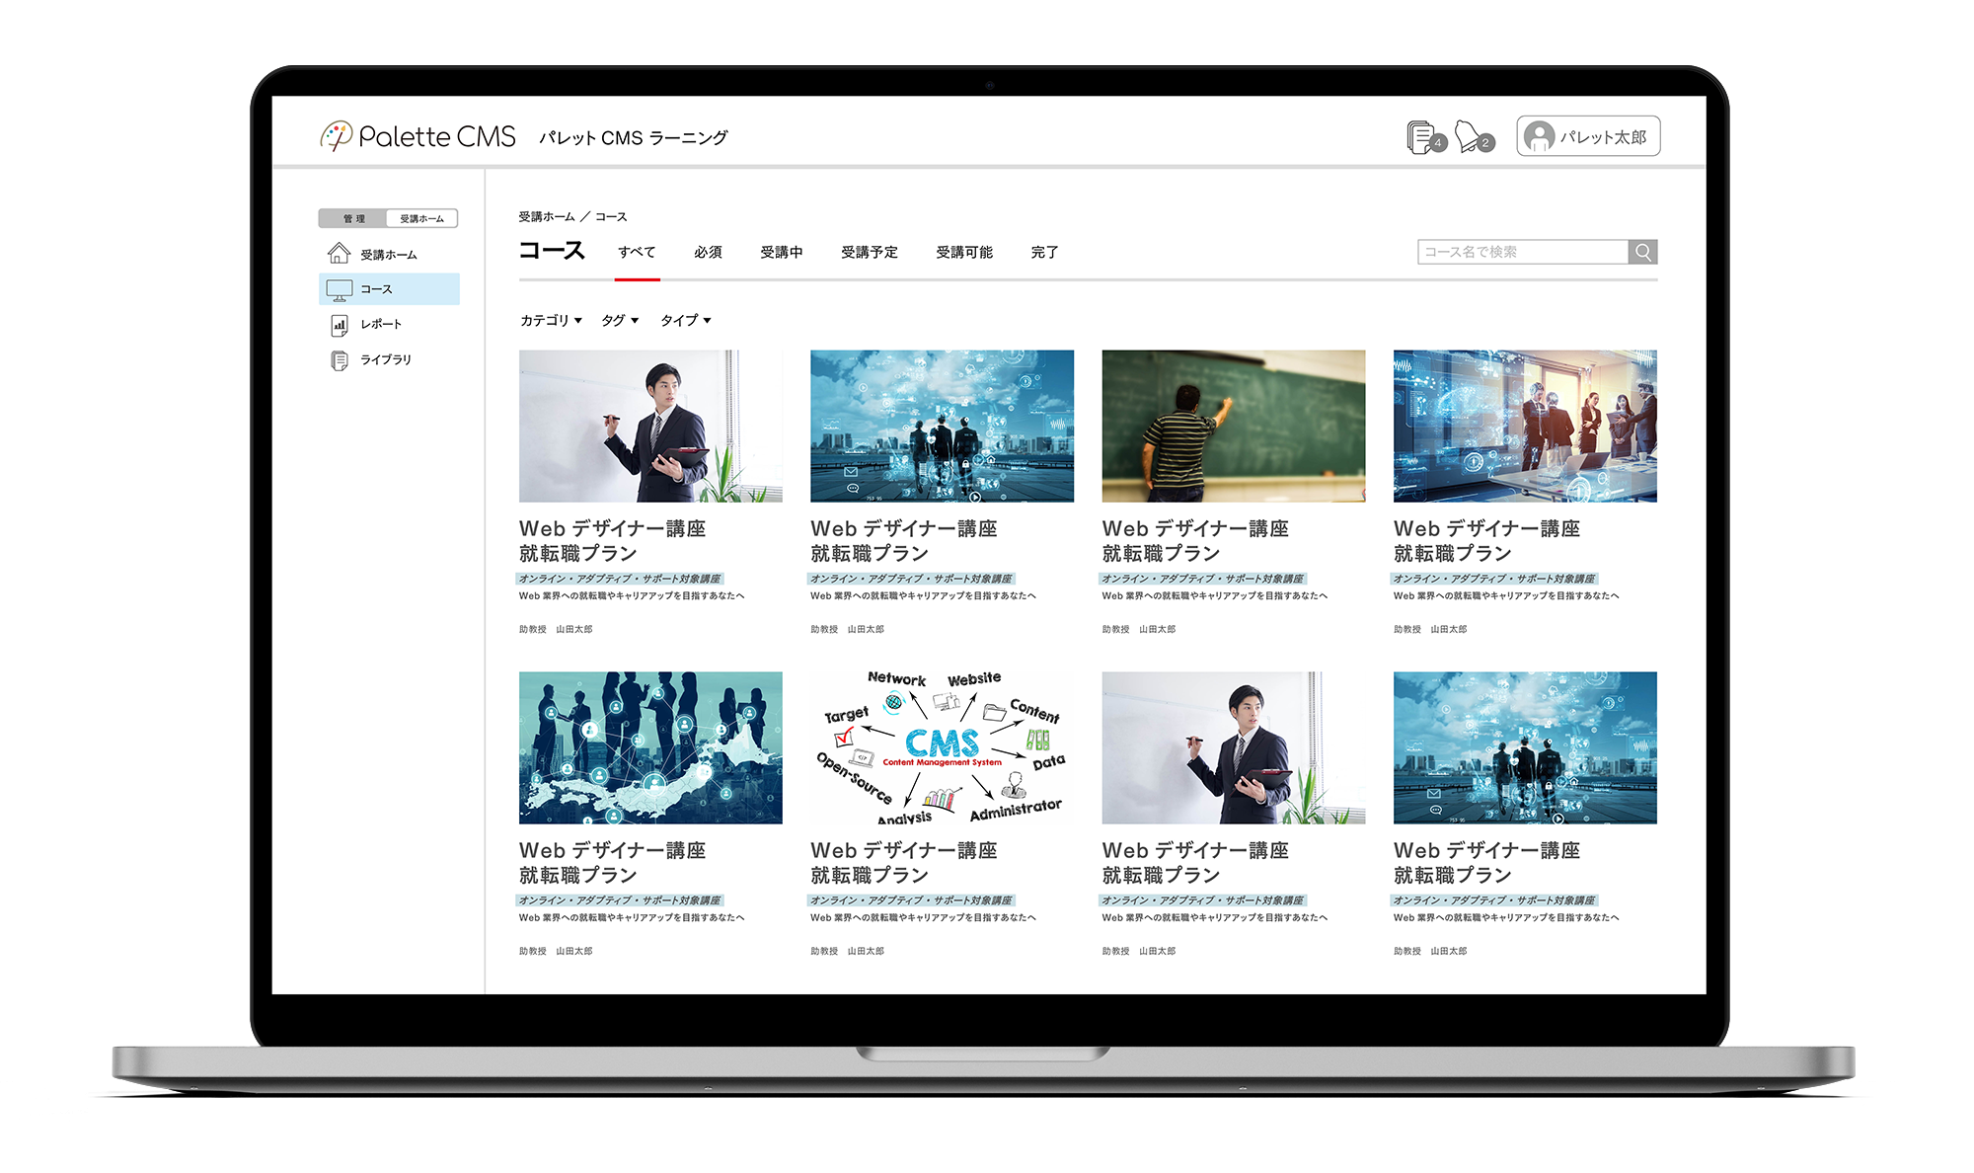Screen dimensions: 1974x1173
Task: Select the 受講予定 tab
Action: click(x=869, y=253)
